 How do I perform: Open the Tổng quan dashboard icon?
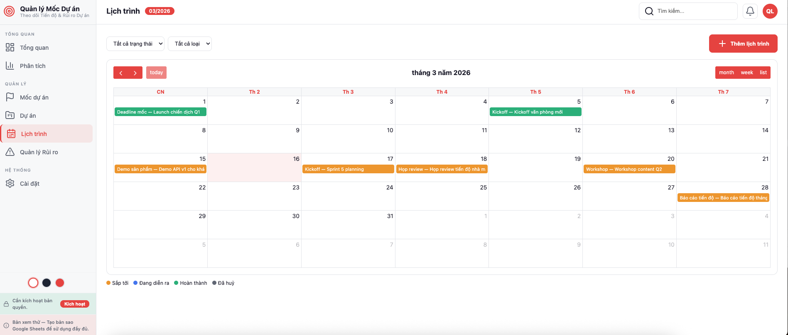pyautogui.click(x=10, y=48)
